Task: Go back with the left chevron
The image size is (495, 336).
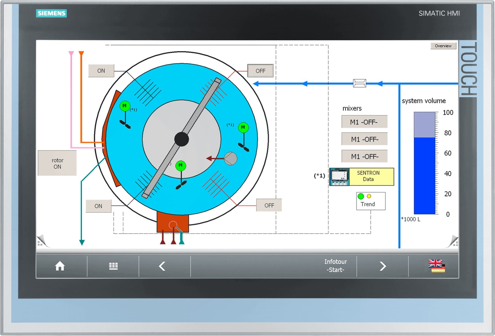Action: [162, 266]
